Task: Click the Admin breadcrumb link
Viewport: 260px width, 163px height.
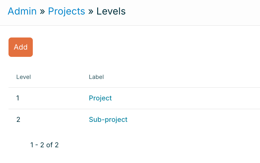Action: pyautogui.click(x=22, y=11)
